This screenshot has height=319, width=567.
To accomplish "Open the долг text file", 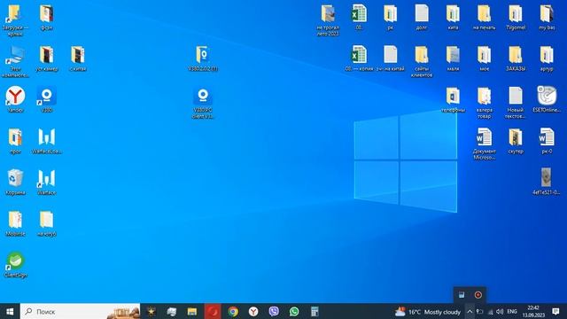I will pos(422,14).
